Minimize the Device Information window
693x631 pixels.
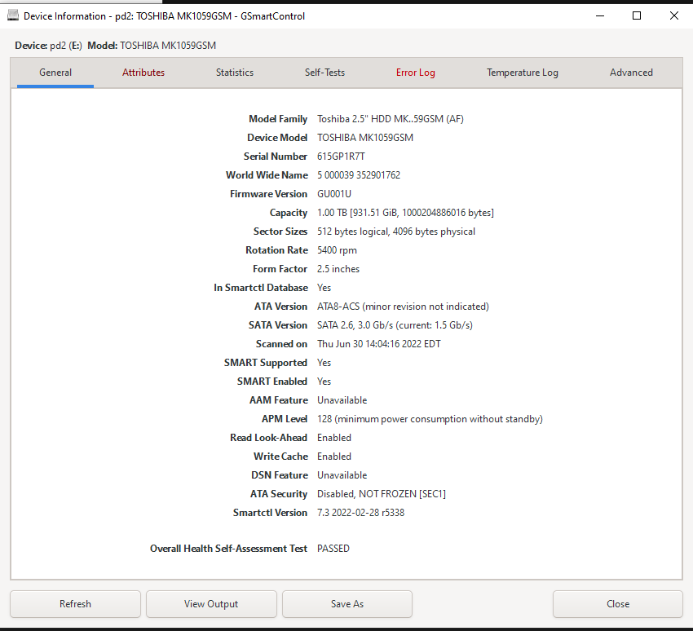(600, 15)
